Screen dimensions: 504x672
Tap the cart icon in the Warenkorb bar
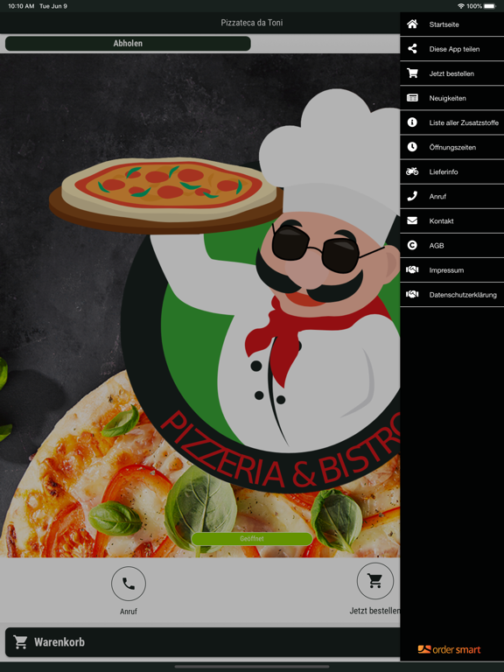pyautogui.click(x=20, y=641)
